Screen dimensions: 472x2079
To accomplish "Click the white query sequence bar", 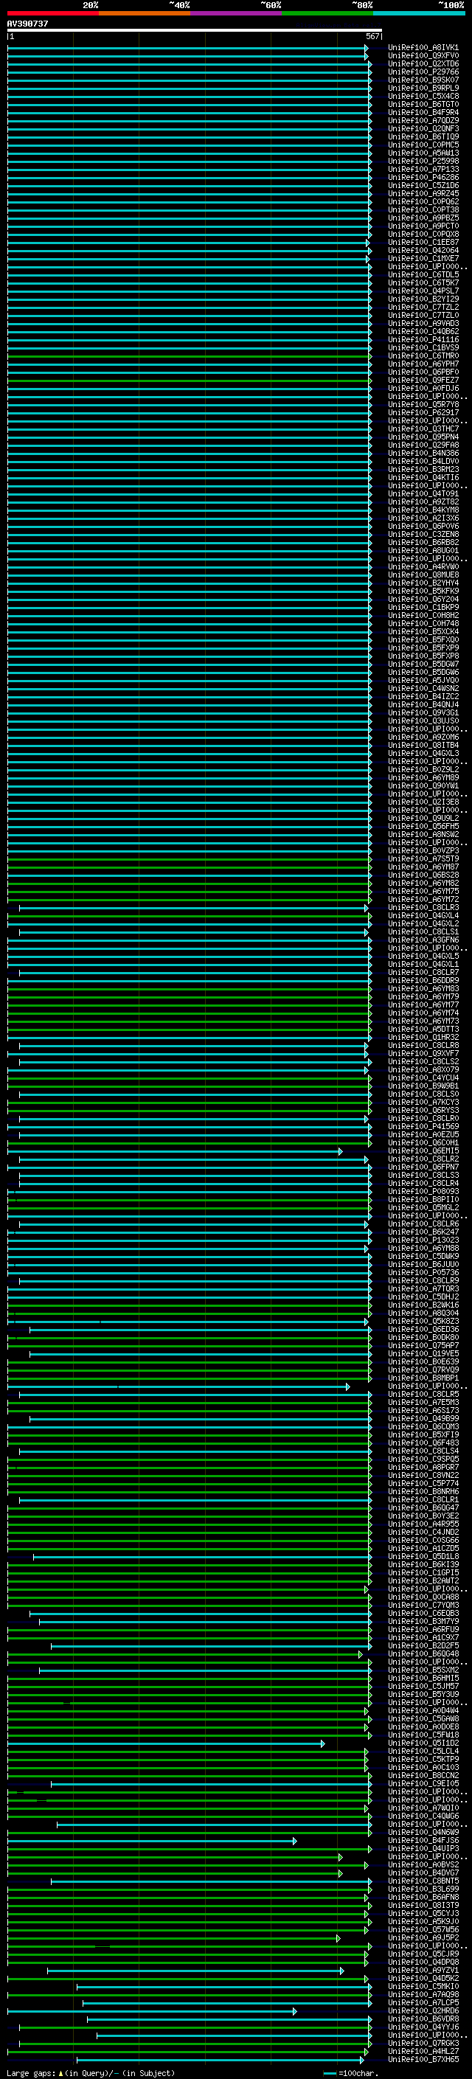I will tap(195, 29).
